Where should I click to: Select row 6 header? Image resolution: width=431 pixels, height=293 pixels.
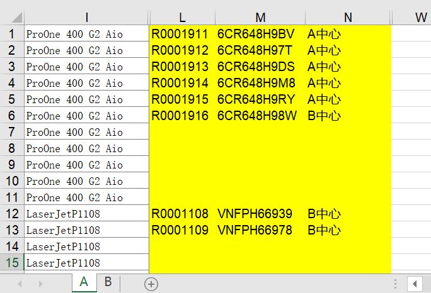click(x=12, y=115)
